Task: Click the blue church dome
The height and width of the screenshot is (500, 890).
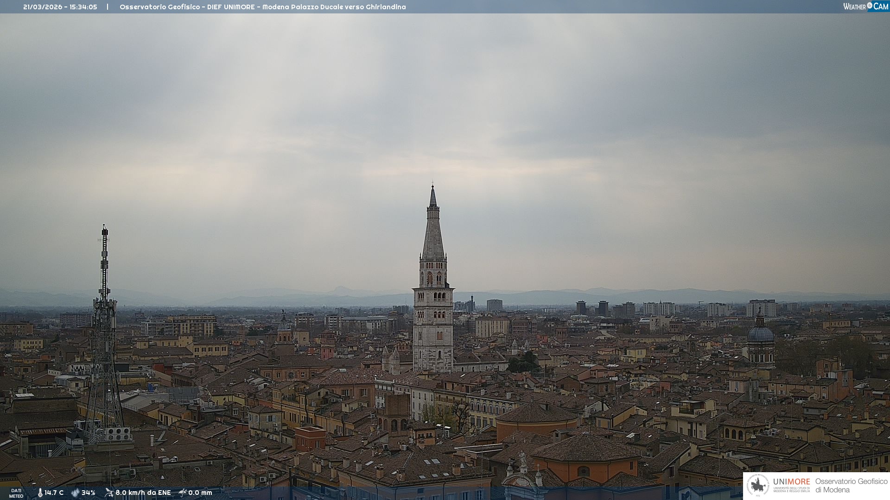Action: pos(761,333)
